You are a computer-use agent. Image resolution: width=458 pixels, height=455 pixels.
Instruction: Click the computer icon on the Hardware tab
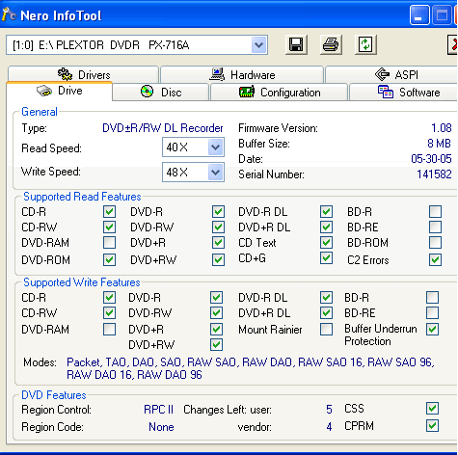[217, 74]
